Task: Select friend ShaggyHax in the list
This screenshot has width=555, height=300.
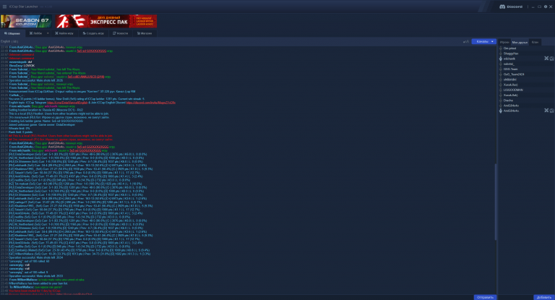Action: click(x=511, y=53)
